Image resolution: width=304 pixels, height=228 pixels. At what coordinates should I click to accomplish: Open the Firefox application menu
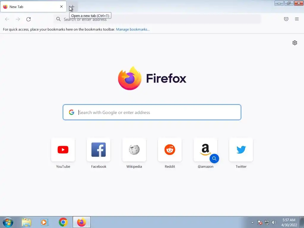(297, 19)
